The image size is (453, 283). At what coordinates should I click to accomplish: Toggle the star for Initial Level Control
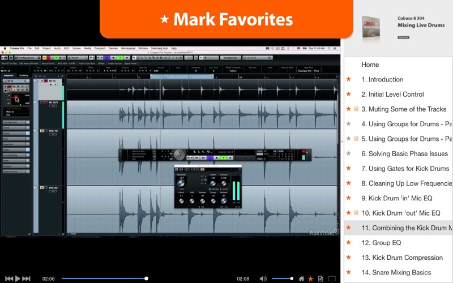349,94
